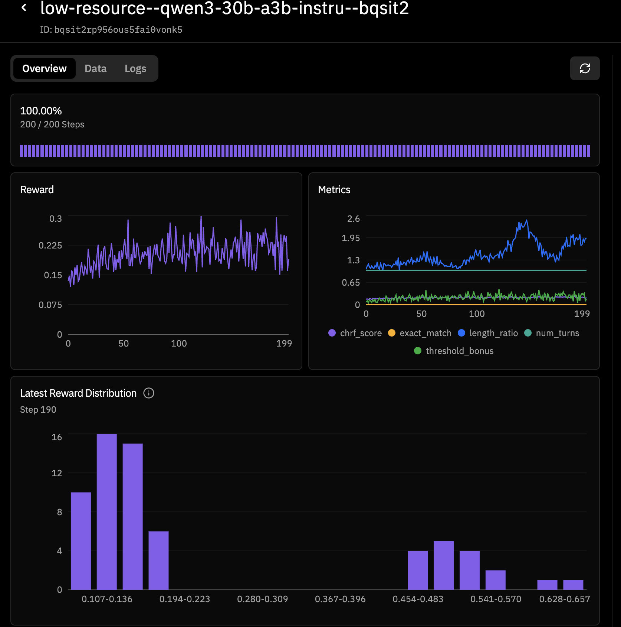
Task: Switch to the Logs tab
Action: click(135, 68)
